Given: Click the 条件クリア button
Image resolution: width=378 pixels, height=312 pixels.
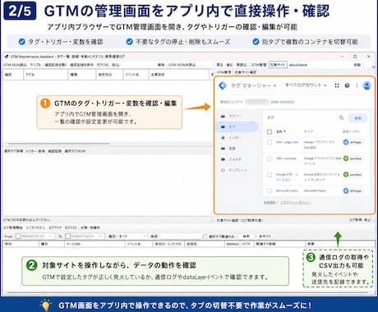Looking at the screenshot, I should tap(265, 236).
